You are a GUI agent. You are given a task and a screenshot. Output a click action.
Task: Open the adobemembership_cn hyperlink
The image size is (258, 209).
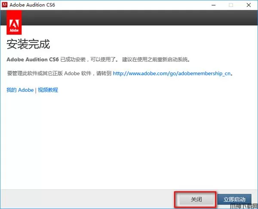coord(172,73)
